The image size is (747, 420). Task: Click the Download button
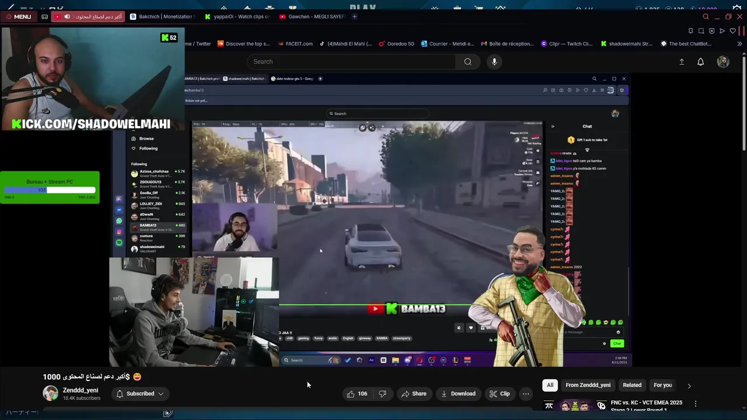[458, 394]
